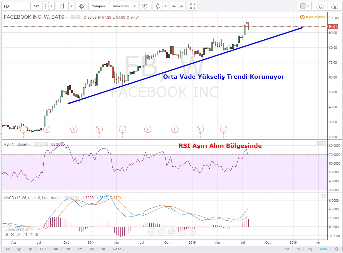The width and height of the screenshot is (343, 253).
Task: Click the Sponsored by EXANTE link
Action: [22, 232]
